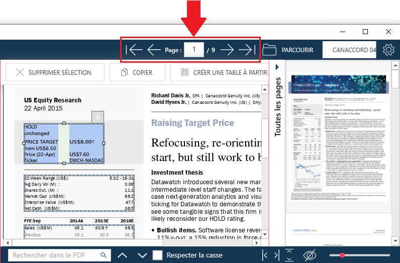Collapse the Toutes les pages panel arrow
Viewport: 400px width, 263px height.
pos(277,67)
